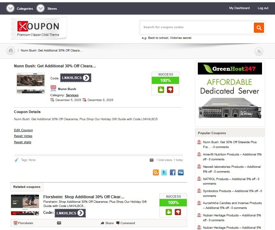Viewport: 275px width, 230px height.
Task: Open the Nunn Bush coupon title
Action: tap(55, 66)
